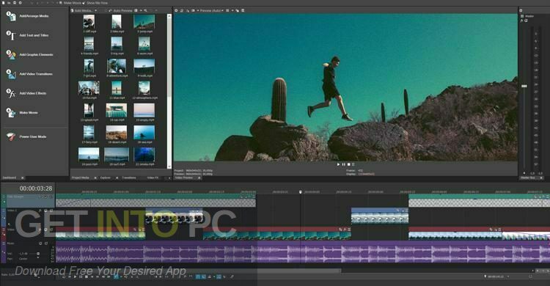Click the Master Bus volume fader
550x286 pixels.
[524, 86]
